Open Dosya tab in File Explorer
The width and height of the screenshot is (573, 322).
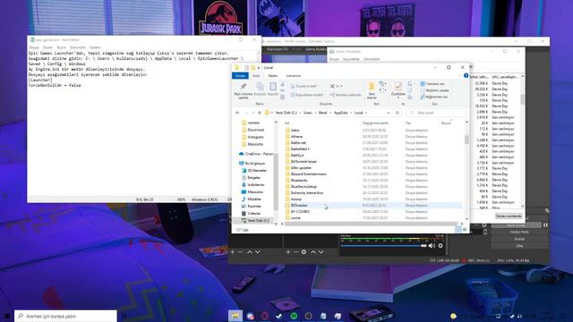[x=240, y=75]
